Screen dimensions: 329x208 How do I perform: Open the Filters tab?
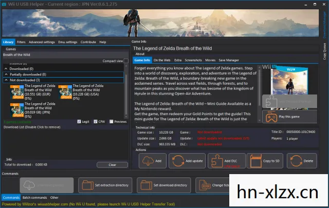click(21, 42)
